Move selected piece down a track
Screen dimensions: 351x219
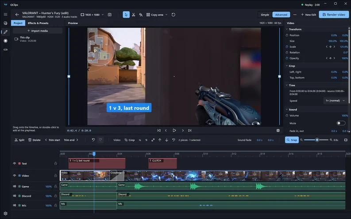[166, 140]
